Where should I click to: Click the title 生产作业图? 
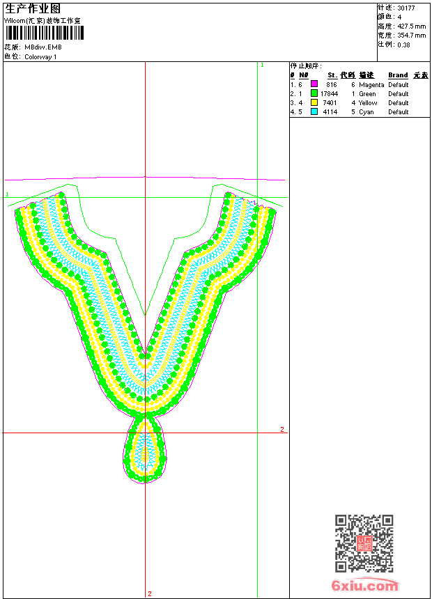pyautogui.click(x=33, y=8)
